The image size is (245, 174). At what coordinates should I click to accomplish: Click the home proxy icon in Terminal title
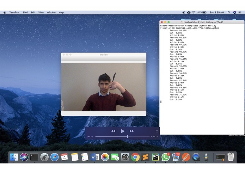(182, 22)
